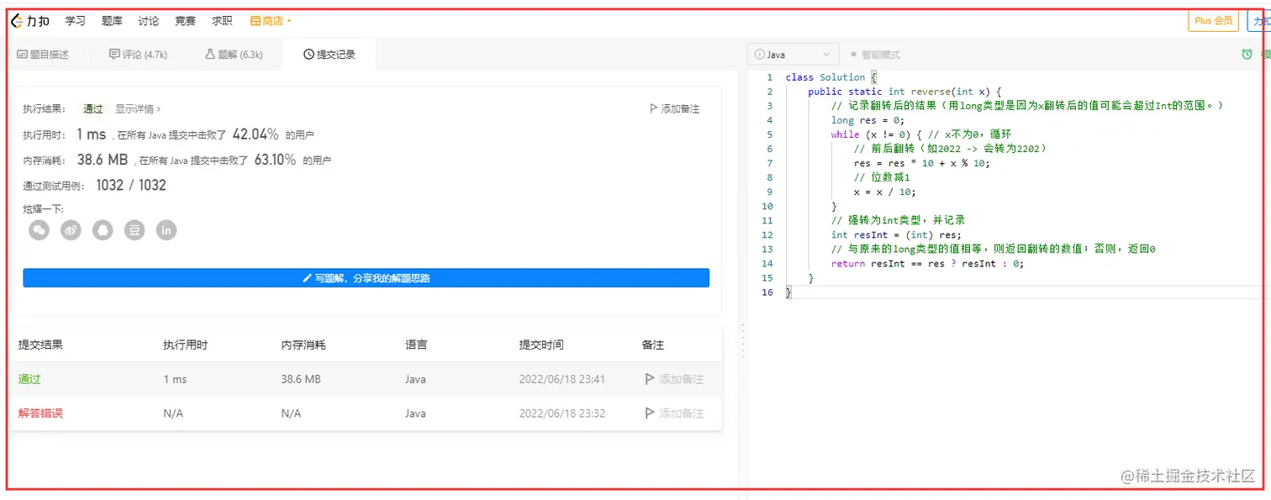
Task: Click code line 'int resInt = (int) res;'
Action: (896, 235)
